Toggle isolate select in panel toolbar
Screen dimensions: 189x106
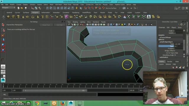click(x=142, y=25)
